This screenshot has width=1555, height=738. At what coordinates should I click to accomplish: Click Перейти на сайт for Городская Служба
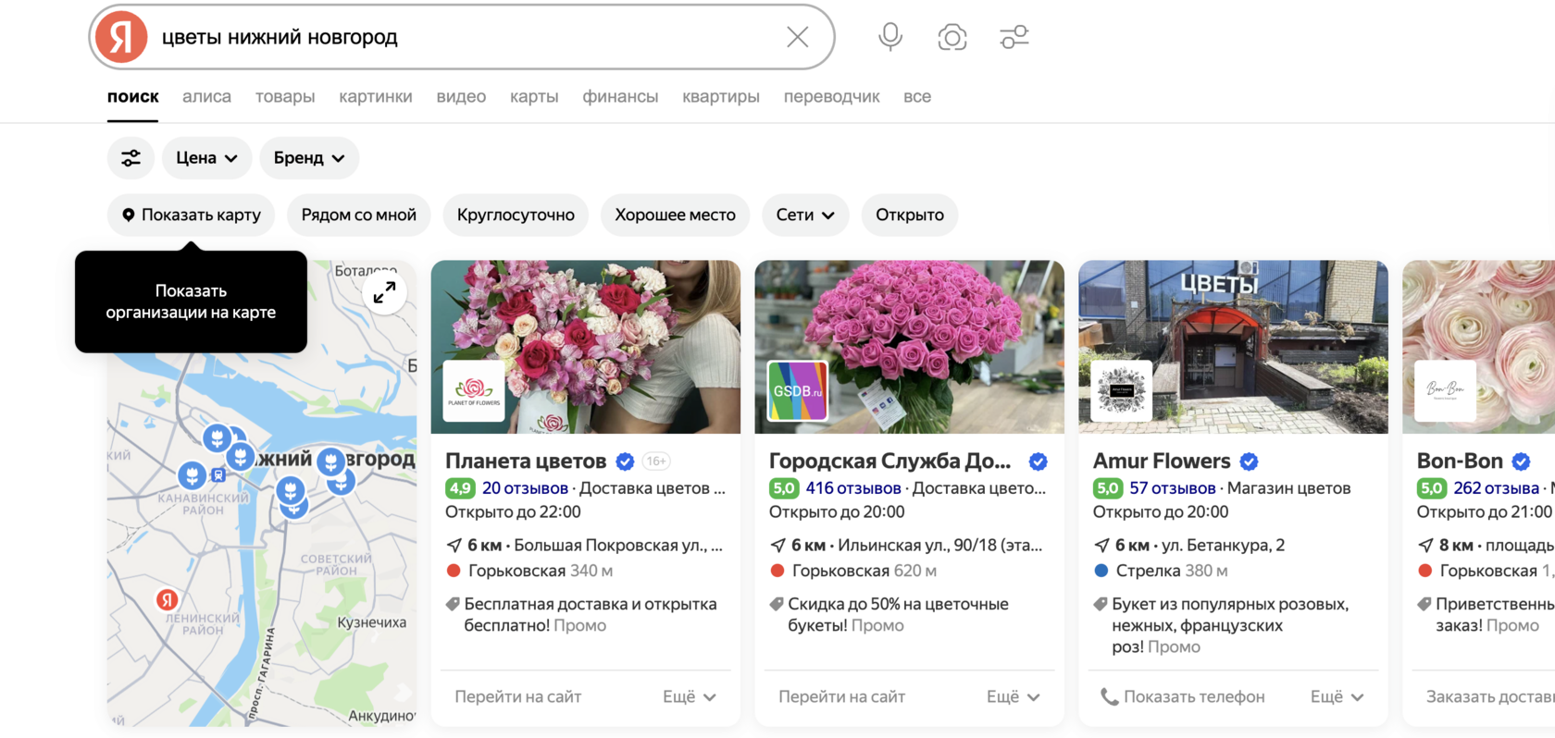coord(842,697)
